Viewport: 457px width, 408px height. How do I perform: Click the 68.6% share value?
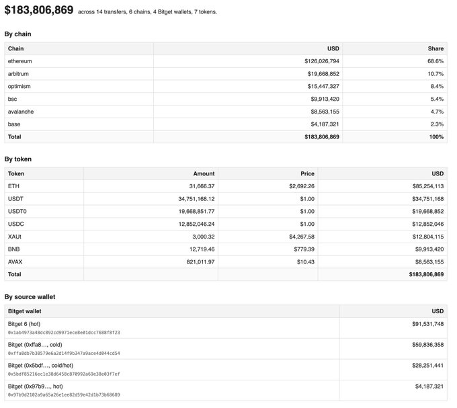tap(435, 61)
